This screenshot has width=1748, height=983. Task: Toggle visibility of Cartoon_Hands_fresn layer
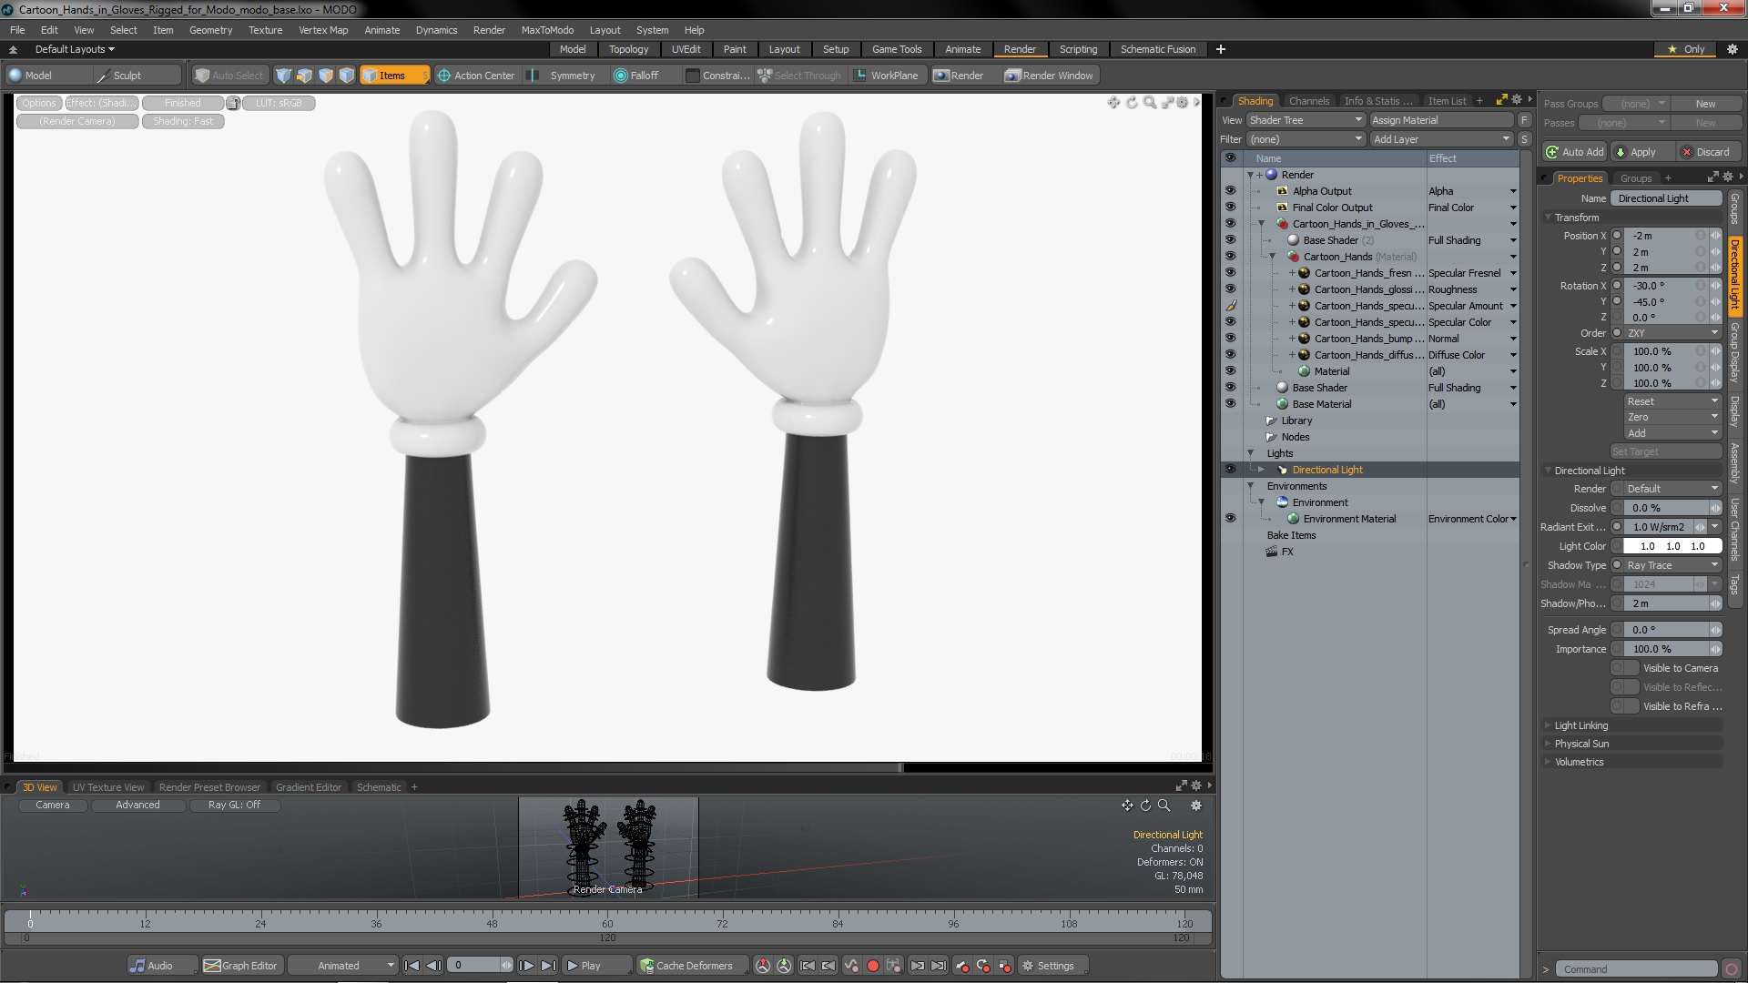1230,273
